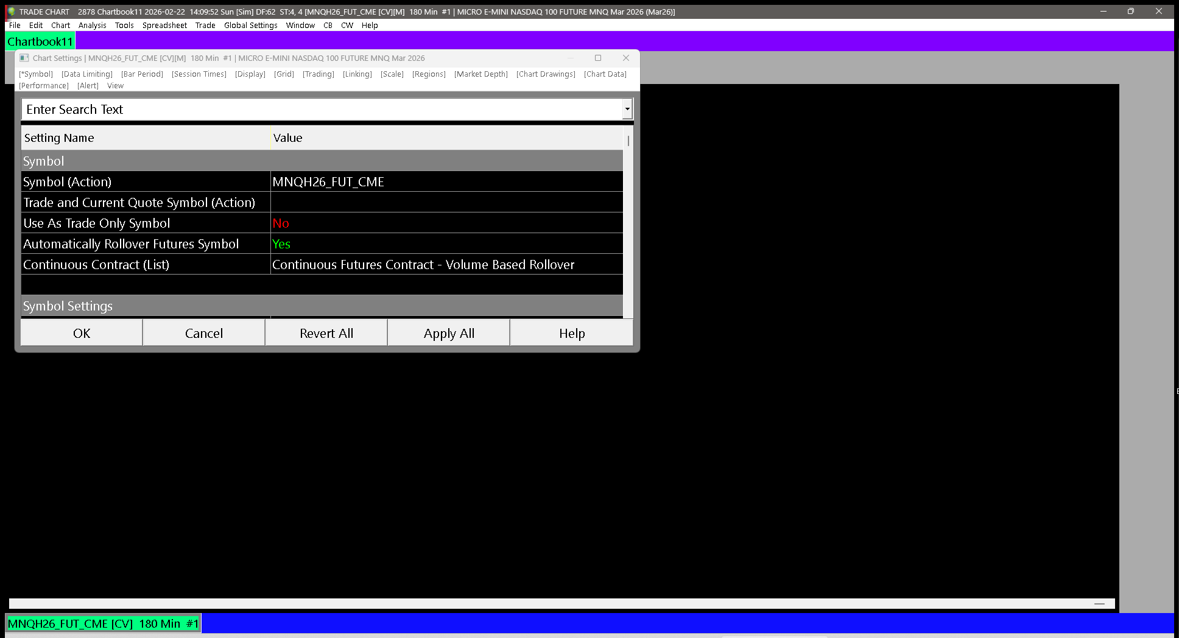The height and width of the screenshot is (638, 1179).
Task: Select the Chartbook11 tab
Action: click(x=40, y=41)
